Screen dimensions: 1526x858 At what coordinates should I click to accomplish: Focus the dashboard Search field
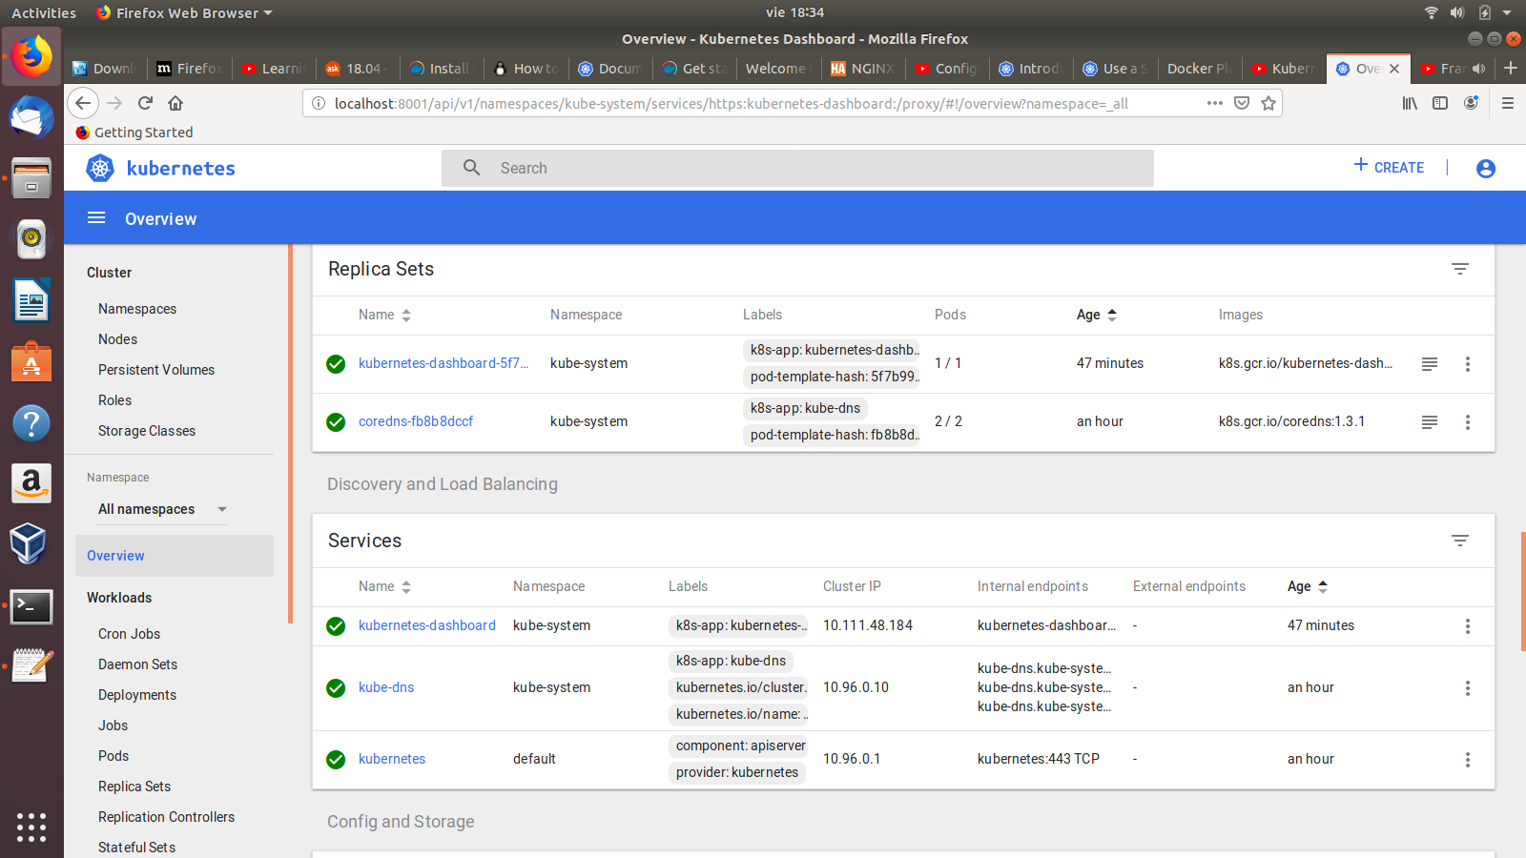(x=797, y=168)
